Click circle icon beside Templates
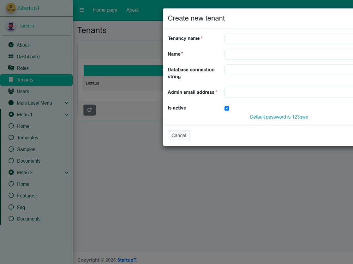This screenshot has height=264, width=353. 11,137
